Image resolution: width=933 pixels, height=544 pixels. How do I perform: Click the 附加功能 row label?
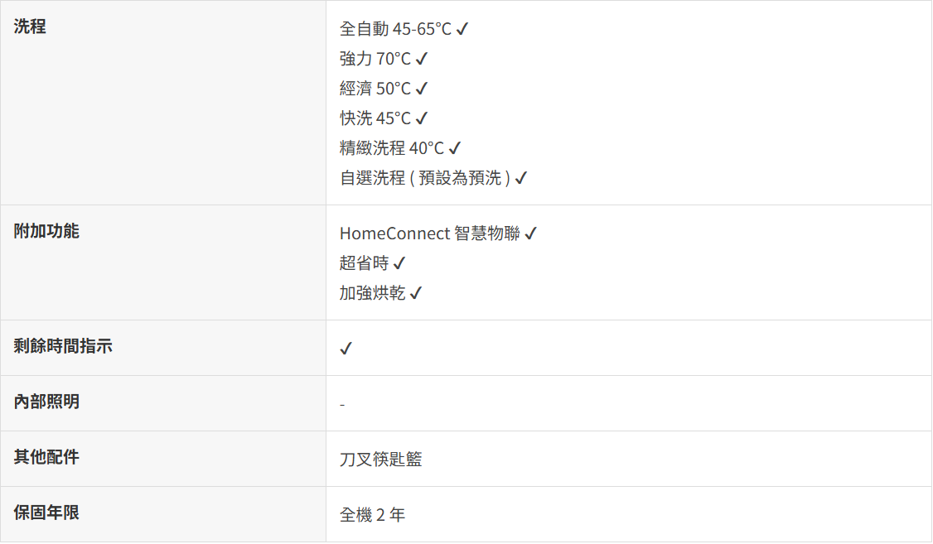46,231
